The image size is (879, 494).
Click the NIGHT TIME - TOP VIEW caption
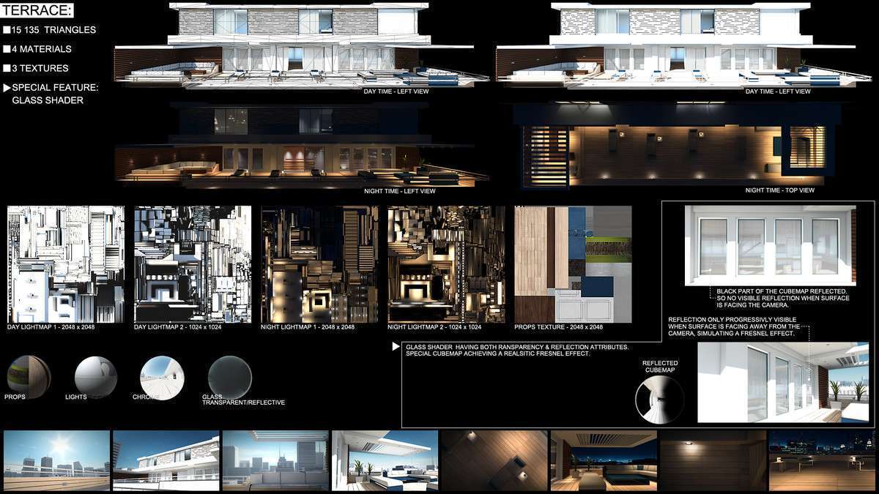(779, 190)
